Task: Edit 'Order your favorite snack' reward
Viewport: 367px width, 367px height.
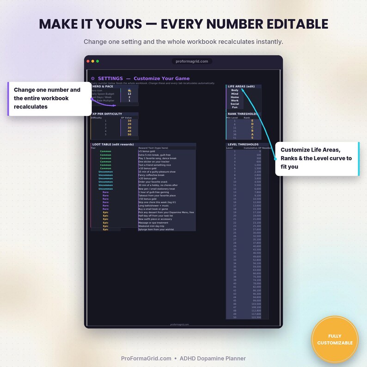Action: click(167, 182)
